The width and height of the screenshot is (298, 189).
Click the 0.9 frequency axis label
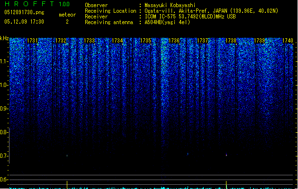click(4, 109)
